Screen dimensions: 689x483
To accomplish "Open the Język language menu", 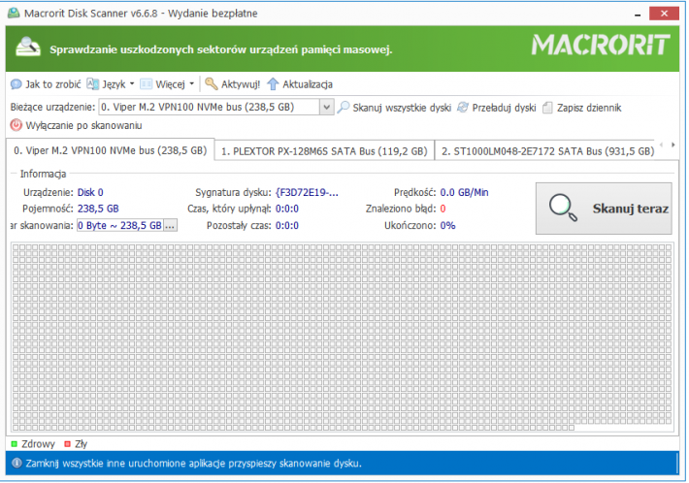I will coord(111,84).
